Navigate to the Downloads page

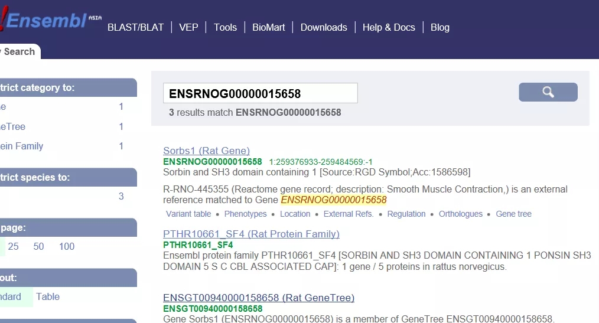[324, 27]
